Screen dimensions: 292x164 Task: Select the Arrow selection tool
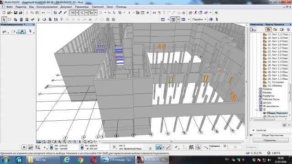[x=4, y=19]
